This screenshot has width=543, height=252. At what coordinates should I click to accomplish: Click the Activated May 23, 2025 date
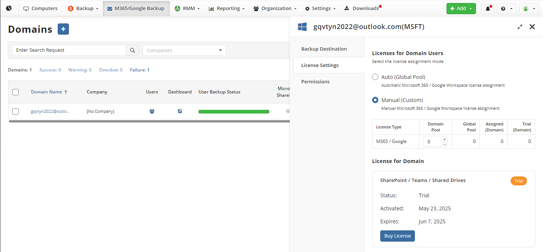pyautogui.click(x=435, y=208)
